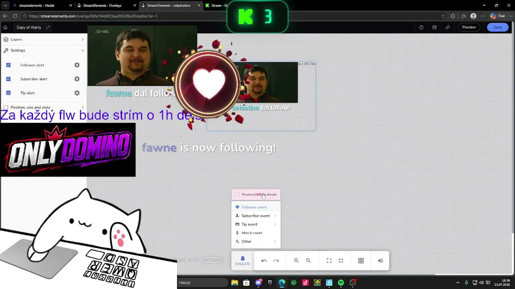Open the overlay data storage icon

435,27
